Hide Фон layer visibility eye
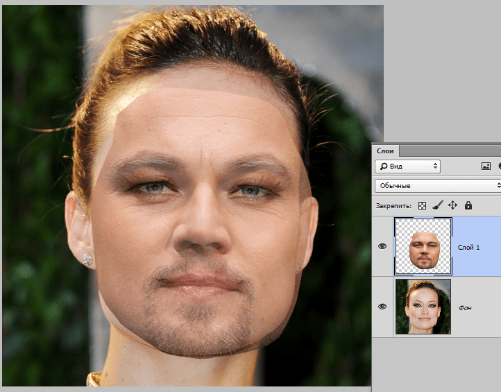 click(x=382, y=307)
